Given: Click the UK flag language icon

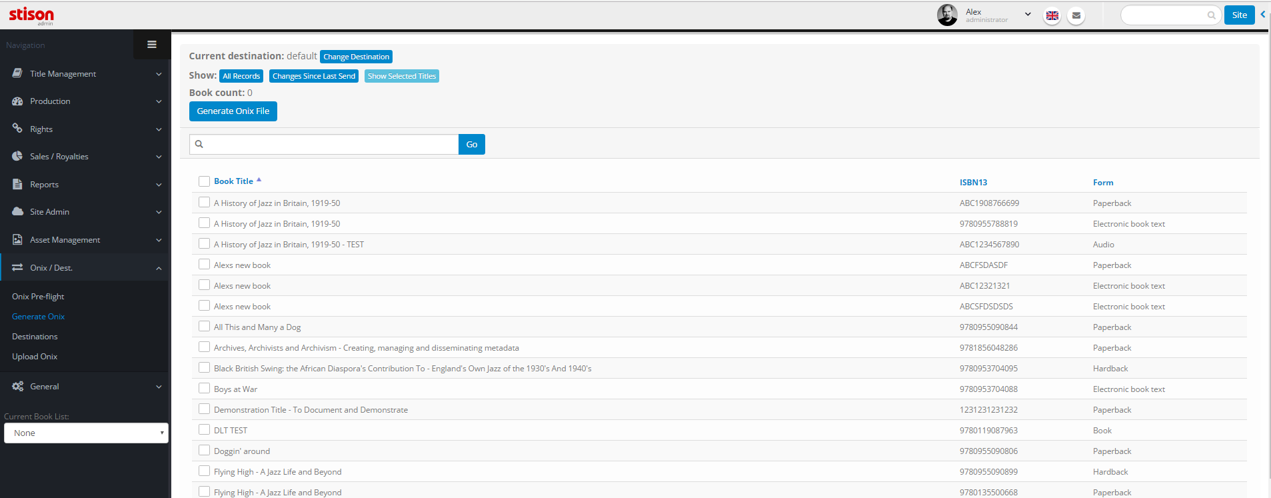Looking at the screenshot, I should [x=1052, y=15].
